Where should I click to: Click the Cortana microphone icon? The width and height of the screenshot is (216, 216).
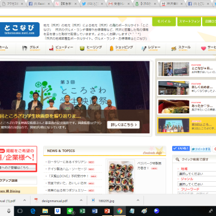click(9, 211)
